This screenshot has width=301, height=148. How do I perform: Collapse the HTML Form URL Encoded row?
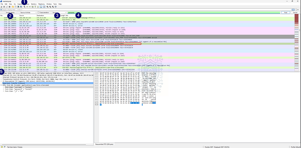coord(1,85)
